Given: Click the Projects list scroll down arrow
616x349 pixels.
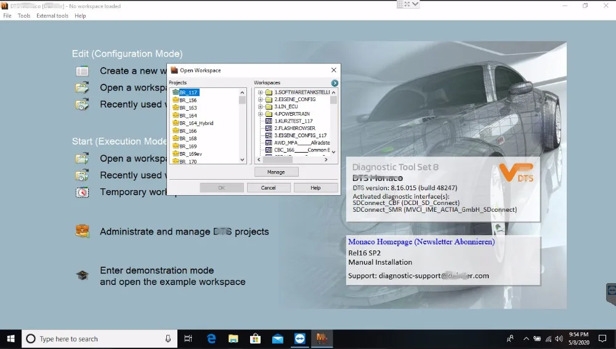Looking at the screenshot, I should (x=242, y=160).
